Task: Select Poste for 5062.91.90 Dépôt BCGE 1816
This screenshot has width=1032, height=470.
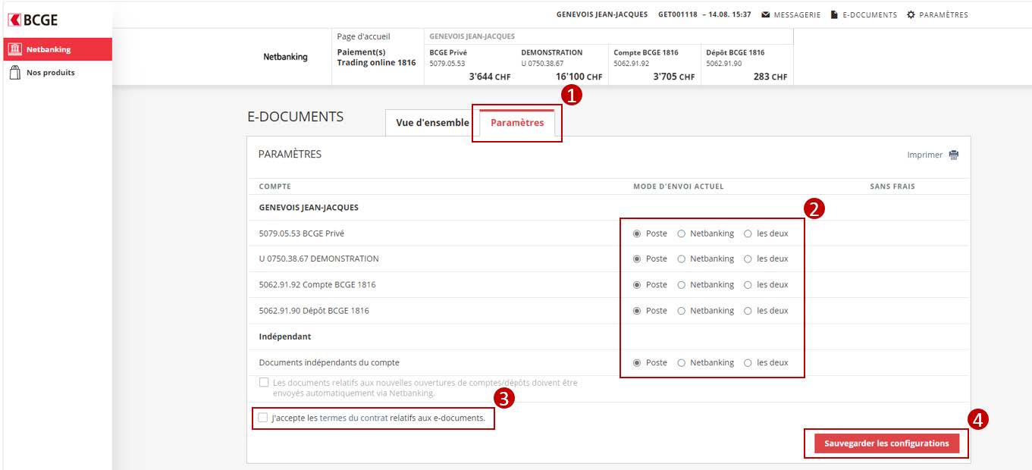Action: (637, 310)
